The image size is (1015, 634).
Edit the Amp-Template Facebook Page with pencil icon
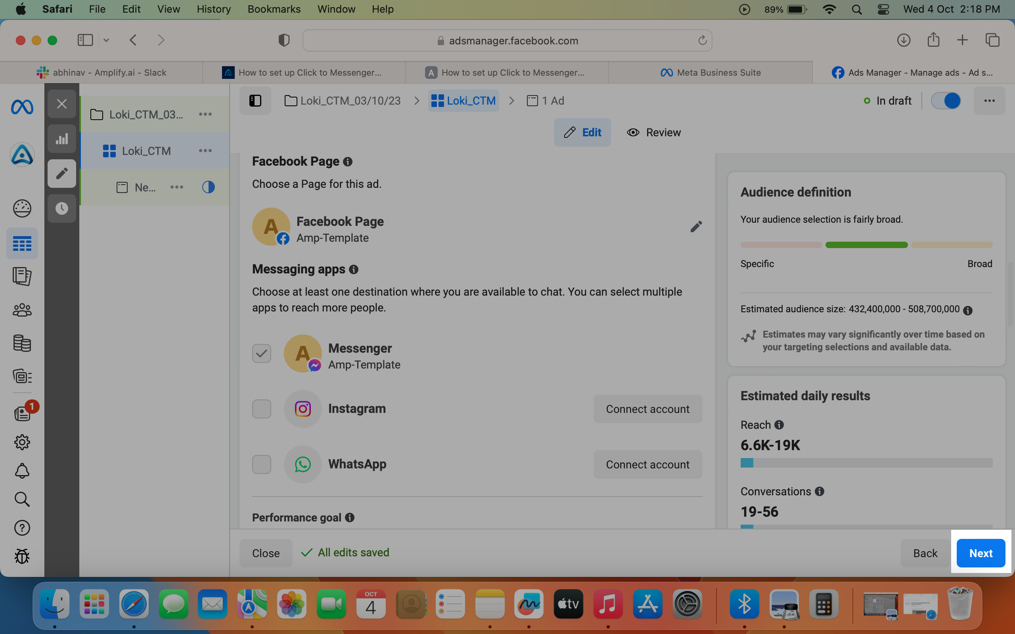[x=696, y=227]
